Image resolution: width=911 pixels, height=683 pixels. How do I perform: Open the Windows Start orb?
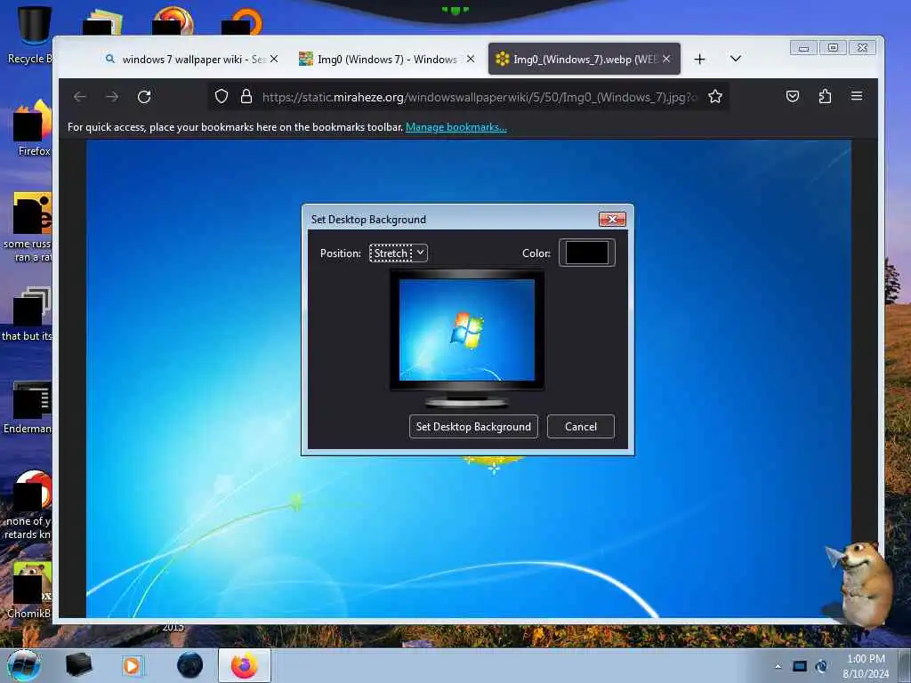24,665
